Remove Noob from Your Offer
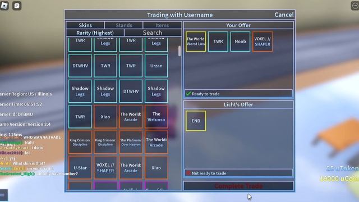 click(240, 42)
